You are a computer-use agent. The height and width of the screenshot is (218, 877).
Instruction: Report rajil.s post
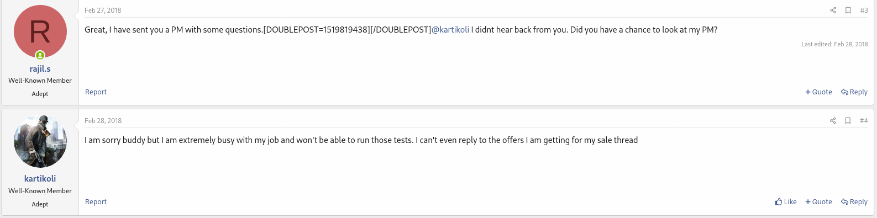pyautogui.click(x=96, y=92)
